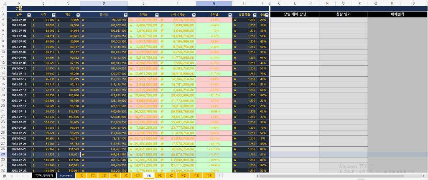The image size is (428, 180).
Task: Open the 당일 환율 column filter dropdown
Action: tap(255, 15)
